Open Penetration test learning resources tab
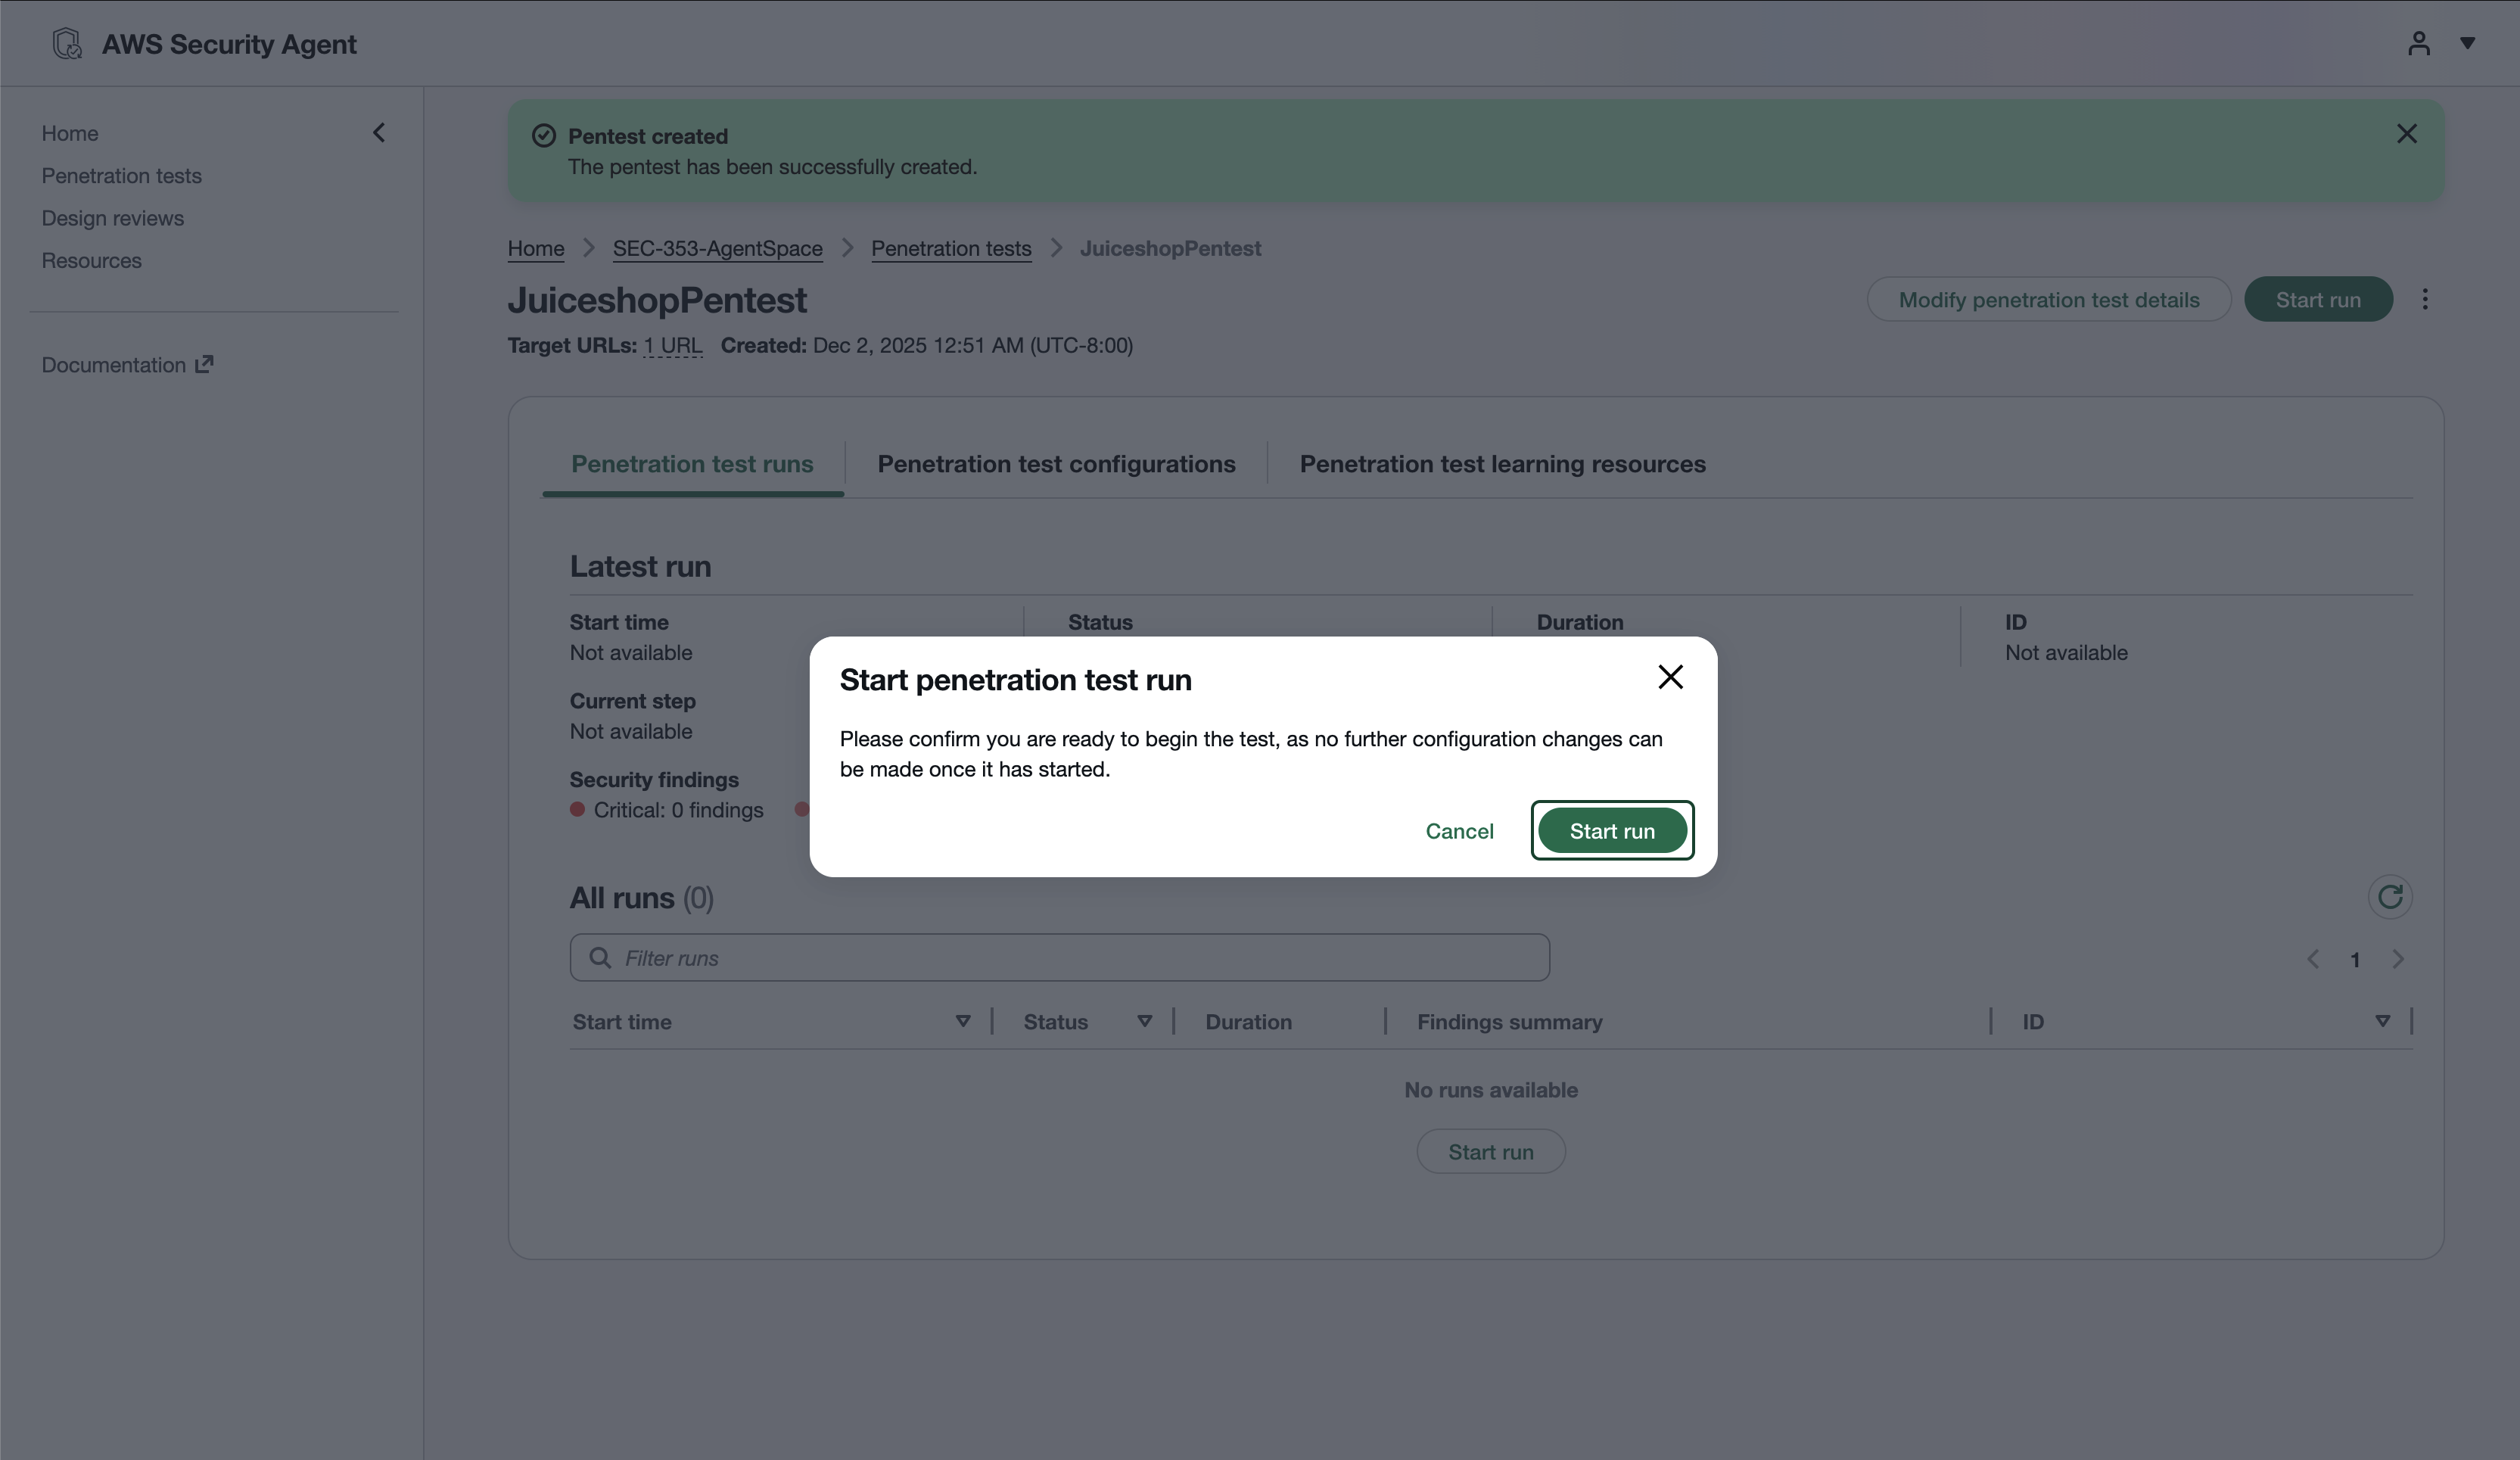This screenshot has height=1460, width=2520. pos(1502,464)
